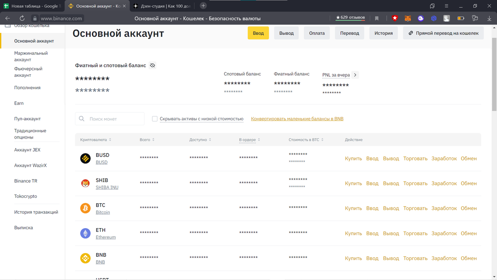Click the Bitcoin coin icon

tap(85, 208)
